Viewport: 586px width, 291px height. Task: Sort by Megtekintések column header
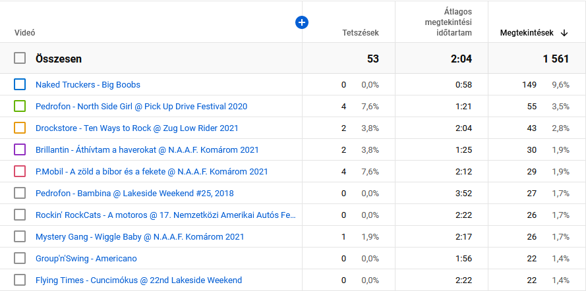527,33
